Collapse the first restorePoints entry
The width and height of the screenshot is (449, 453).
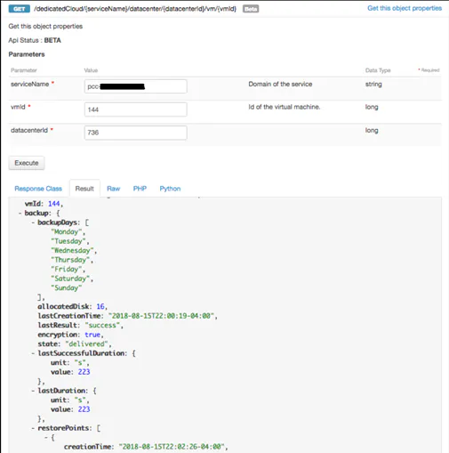(x=46, y=437)
